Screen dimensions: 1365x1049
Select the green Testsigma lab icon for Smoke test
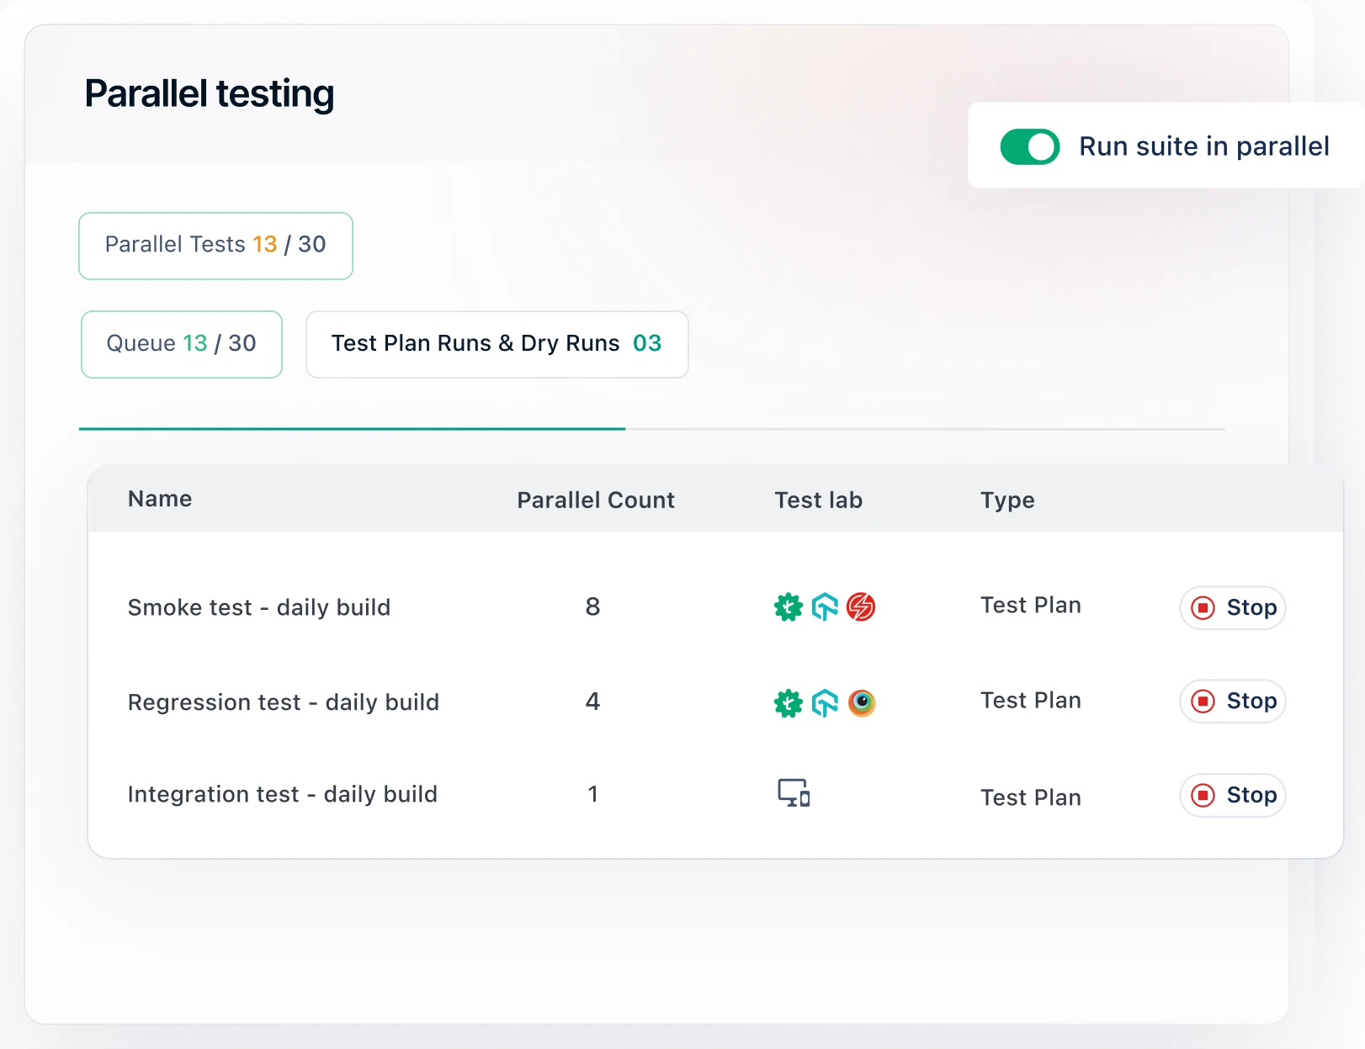click(788, 607)
